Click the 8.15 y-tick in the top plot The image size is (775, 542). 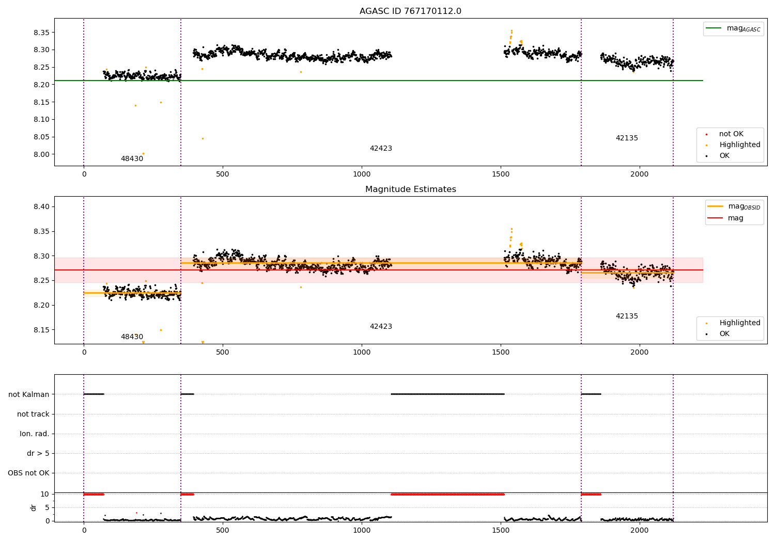coord(41,102)
